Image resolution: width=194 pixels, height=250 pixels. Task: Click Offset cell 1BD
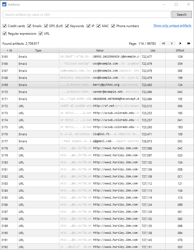(x=180, y=127)
